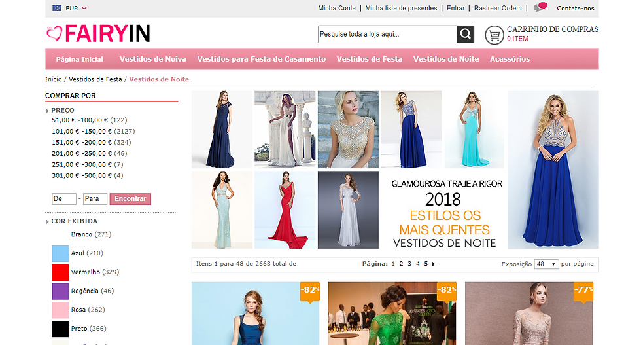Open Acessórios menu item
The height and width of the screenshot is (345, 641).
tap(510, 59)
